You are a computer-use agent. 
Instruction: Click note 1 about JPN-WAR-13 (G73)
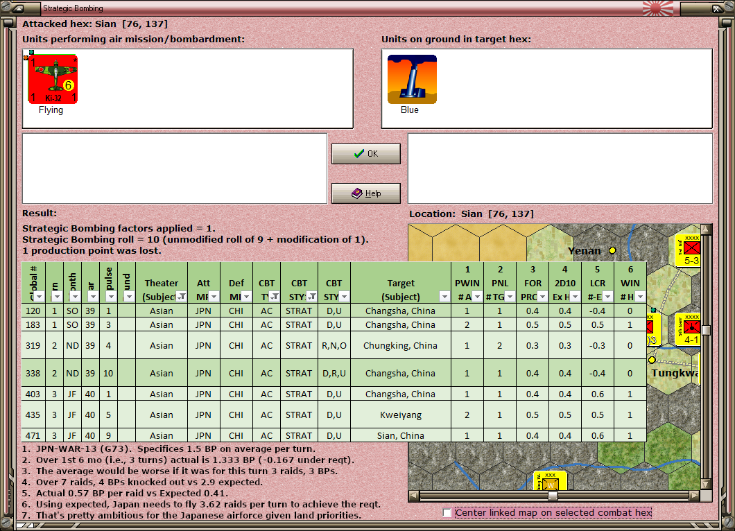point(168,449)
